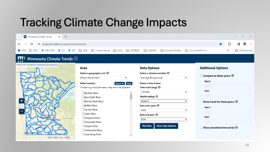270x152 pixels.
Task: Zoom out on the map
Action: (21, 111)
